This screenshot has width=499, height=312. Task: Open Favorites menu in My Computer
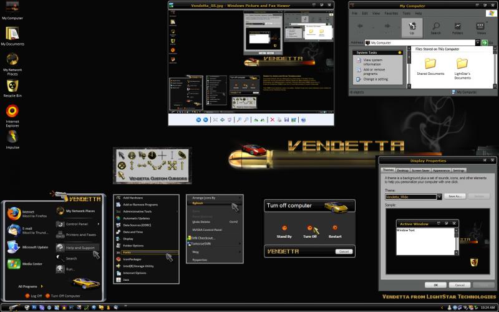point(391,13)
